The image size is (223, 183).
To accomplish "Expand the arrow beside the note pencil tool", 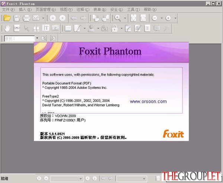I will tap(84, 28).
